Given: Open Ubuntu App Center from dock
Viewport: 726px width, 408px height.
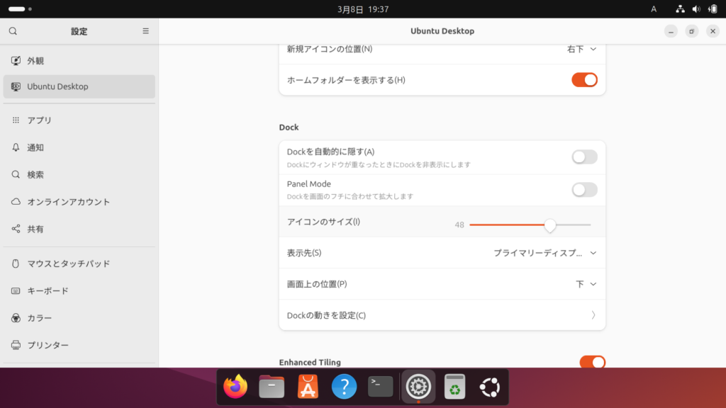Looking at the screenshot, I should 308,387.
